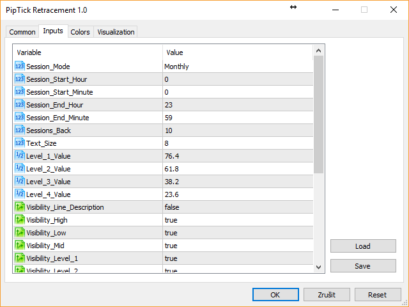Click the Level_4_Value double type icon
The height and width of the screenshot is (307, 409).
20,194
